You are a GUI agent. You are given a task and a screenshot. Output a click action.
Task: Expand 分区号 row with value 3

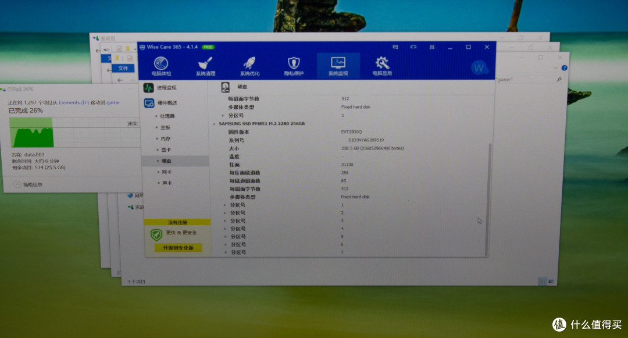coord(225,220)
